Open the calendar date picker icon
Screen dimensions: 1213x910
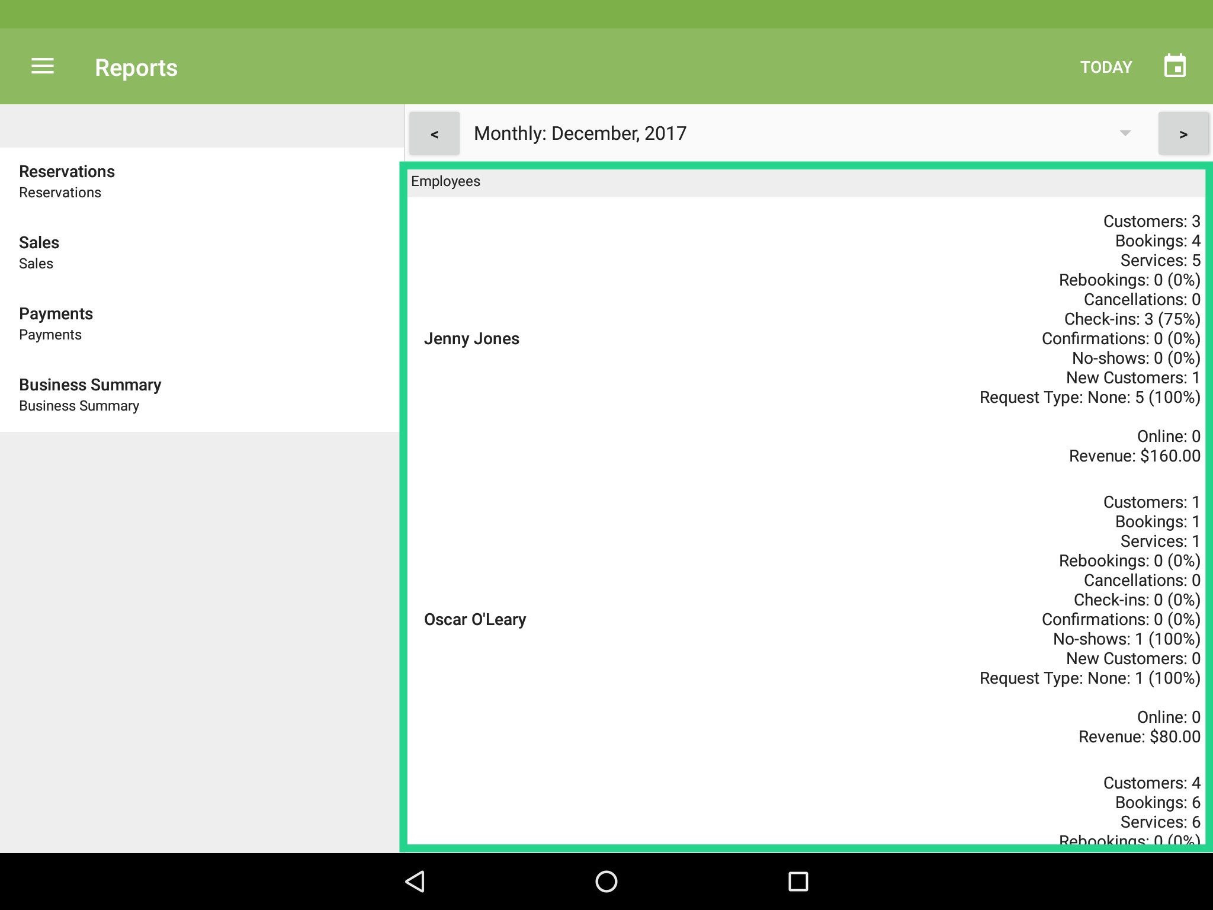pos(1175,66)
